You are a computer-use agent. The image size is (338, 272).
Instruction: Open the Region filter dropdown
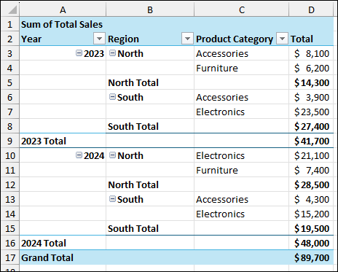[187, 39]
